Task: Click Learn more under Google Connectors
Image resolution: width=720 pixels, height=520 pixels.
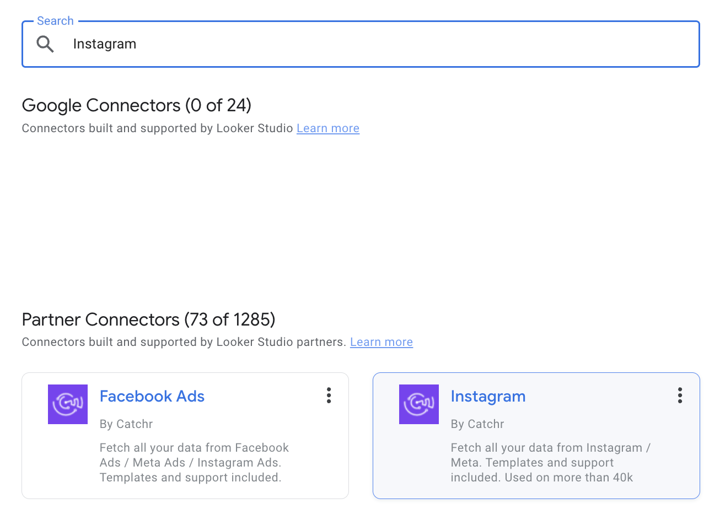Action: [327, 128]
